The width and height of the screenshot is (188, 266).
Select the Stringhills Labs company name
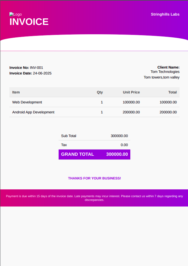pos(165,14)
